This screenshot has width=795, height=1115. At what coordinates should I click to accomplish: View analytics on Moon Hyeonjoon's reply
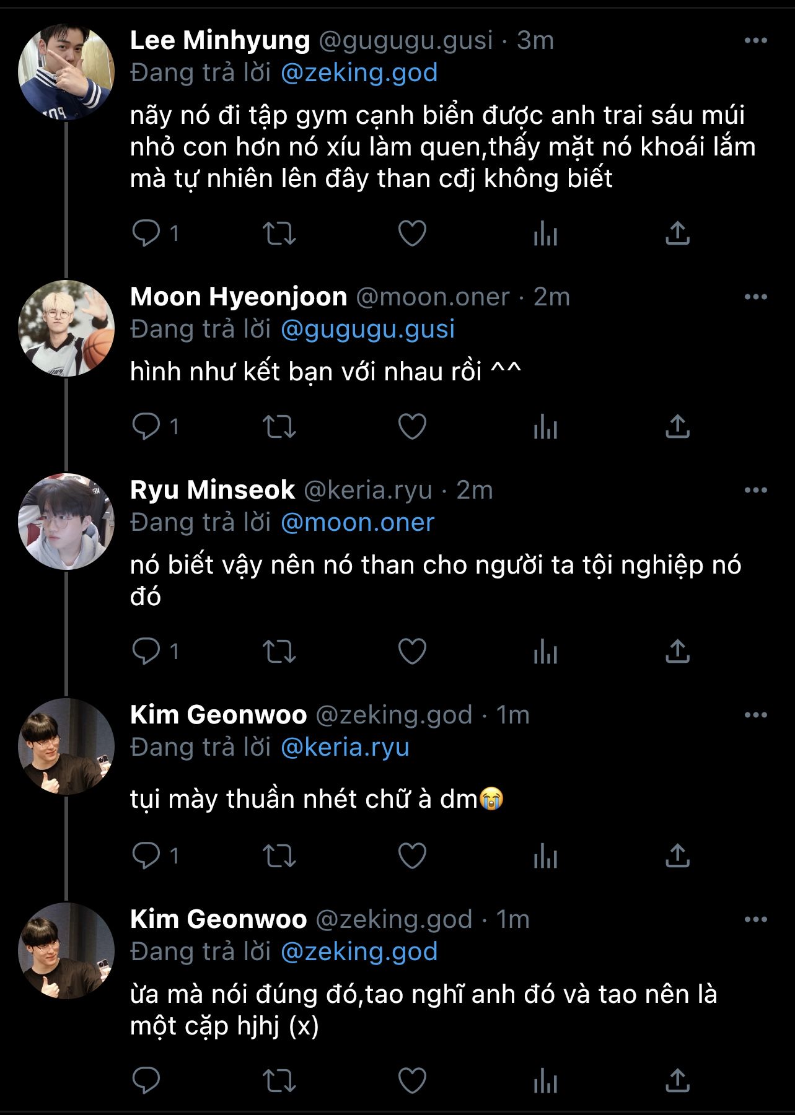(x=545, y=427)
